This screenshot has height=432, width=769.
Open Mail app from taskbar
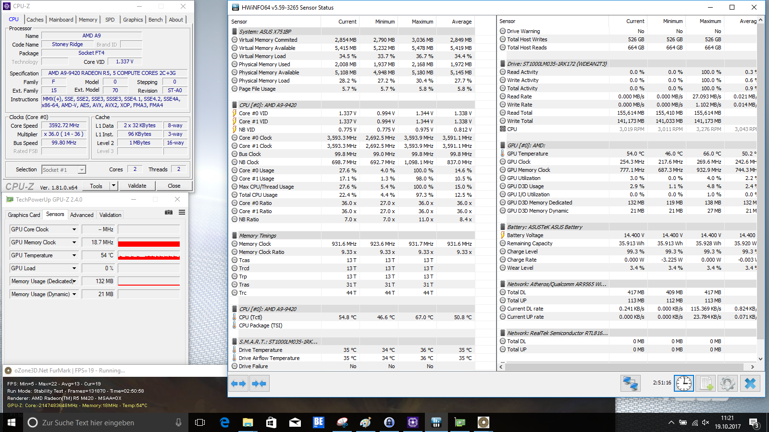[x=295, y=422]
